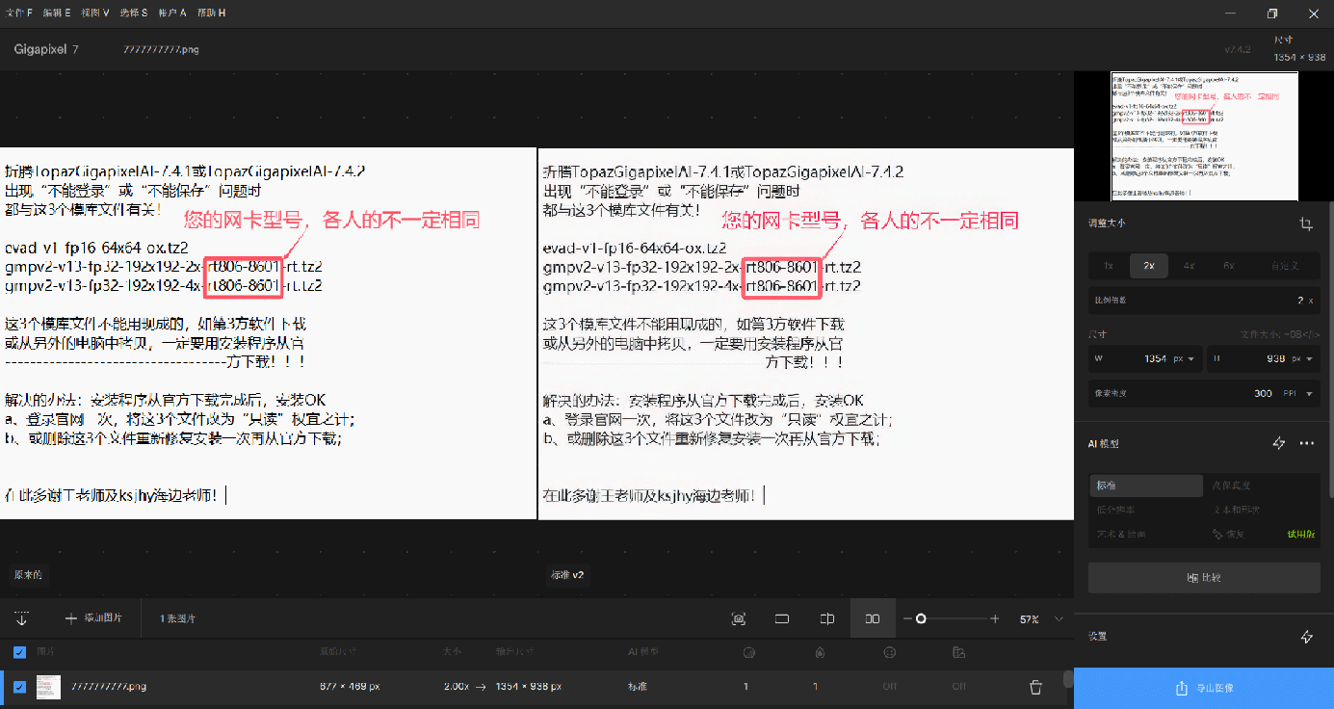Image resolution: width=1334 pixels, height=709 pixels.
Task: Click the 试用版 trial label
Action: click(1300, 534)
